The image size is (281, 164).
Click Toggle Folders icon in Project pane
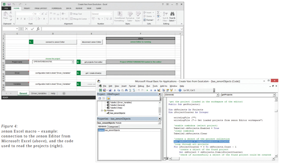pyautogui.click(x=108, y=98)
